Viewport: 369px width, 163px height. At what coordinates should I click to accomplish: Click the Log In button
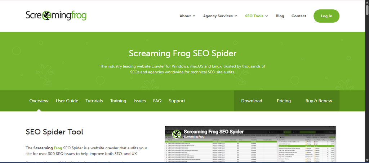click(326, 16)
